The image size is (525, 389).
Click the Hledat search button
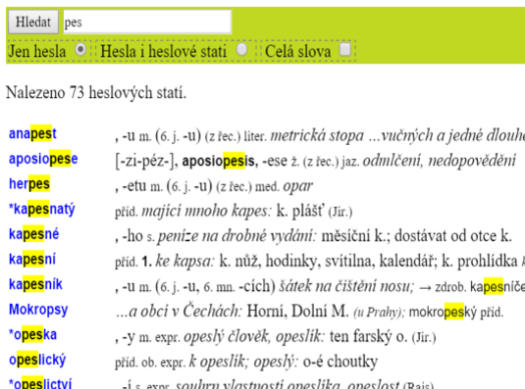pyautogui.click(x=33, y=23)
